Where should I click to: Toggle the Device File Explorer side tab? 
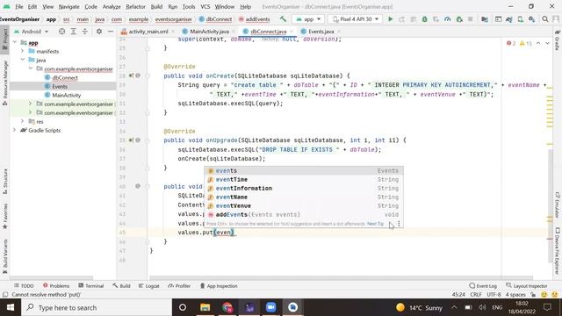pyautogui.click(x=558, y=251)
